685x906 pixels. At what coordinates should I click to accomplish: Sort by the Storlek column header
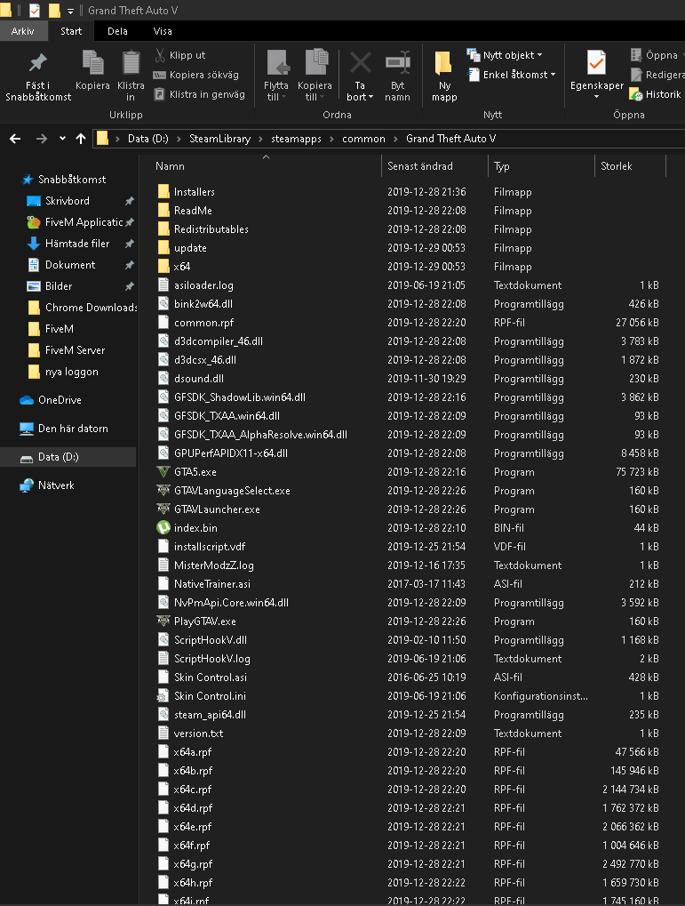pos(617,166)
